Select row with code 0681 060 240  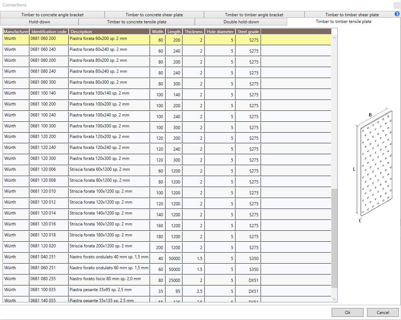(167, 51)
